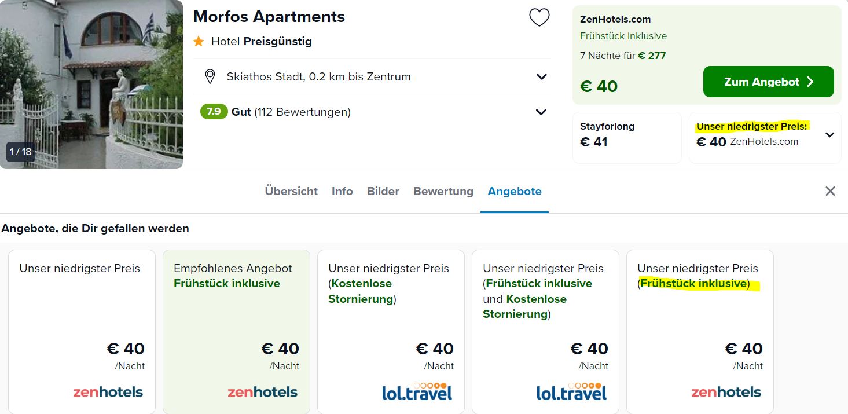Image resolution: width=848 pixels, height=414 pixels.
Task: Click the 7.9 rating badge
Action: tap(214, 111)
